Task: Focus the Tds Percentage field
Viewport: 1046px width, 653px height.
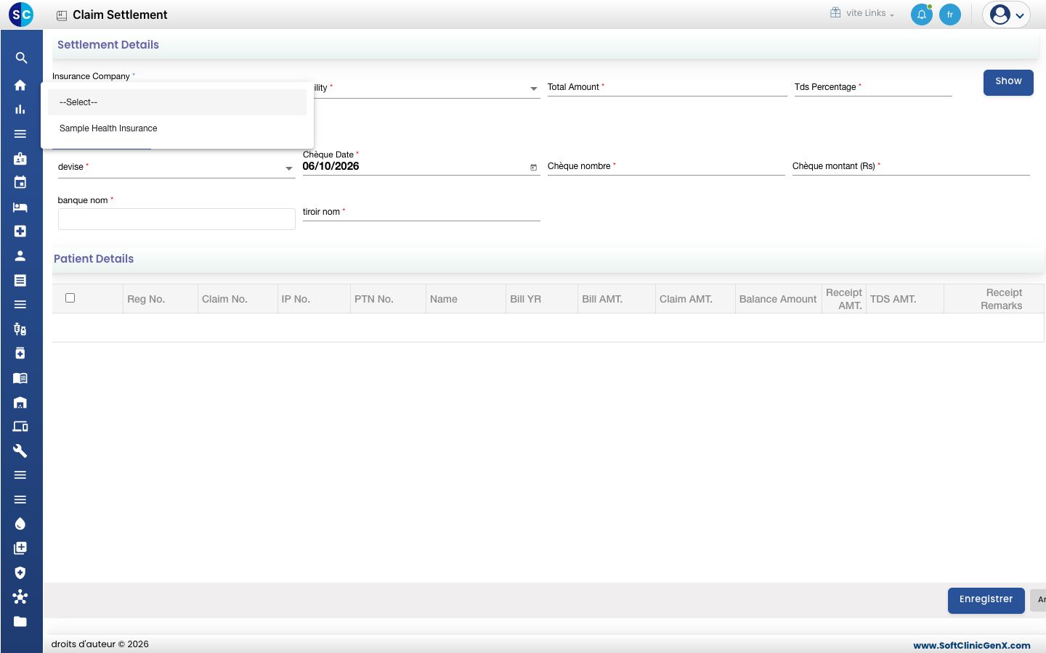Action: [x=873, y=88]
